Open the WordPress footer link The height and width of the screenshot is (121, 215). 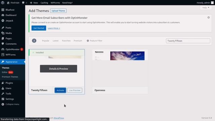point(59,118)
